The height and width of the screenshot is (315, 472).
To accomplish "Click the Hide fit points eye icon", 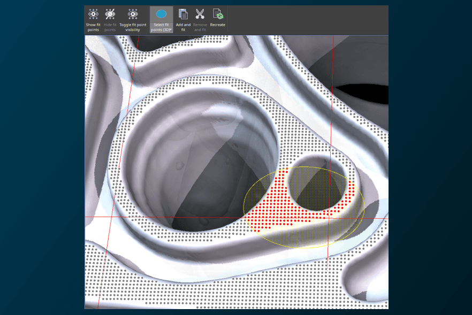I will click(111, 14).
